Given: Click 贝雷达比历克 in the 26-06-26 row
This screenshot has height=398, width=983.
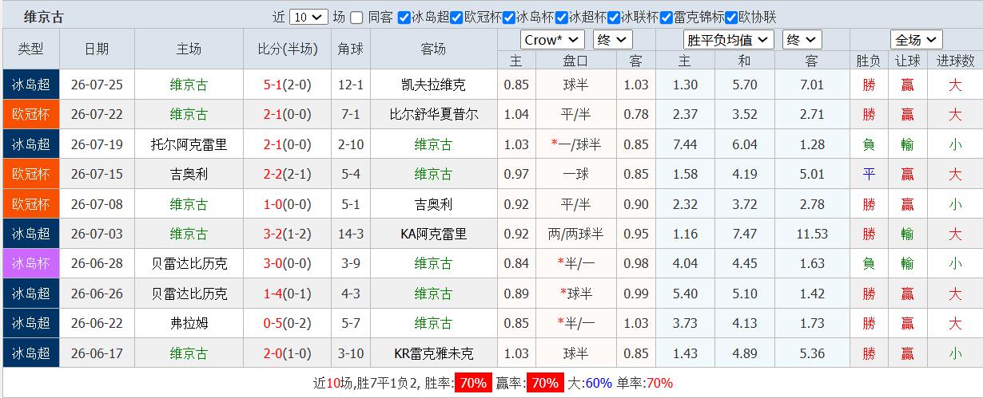Looking at the screenshot, I should 189,294.
